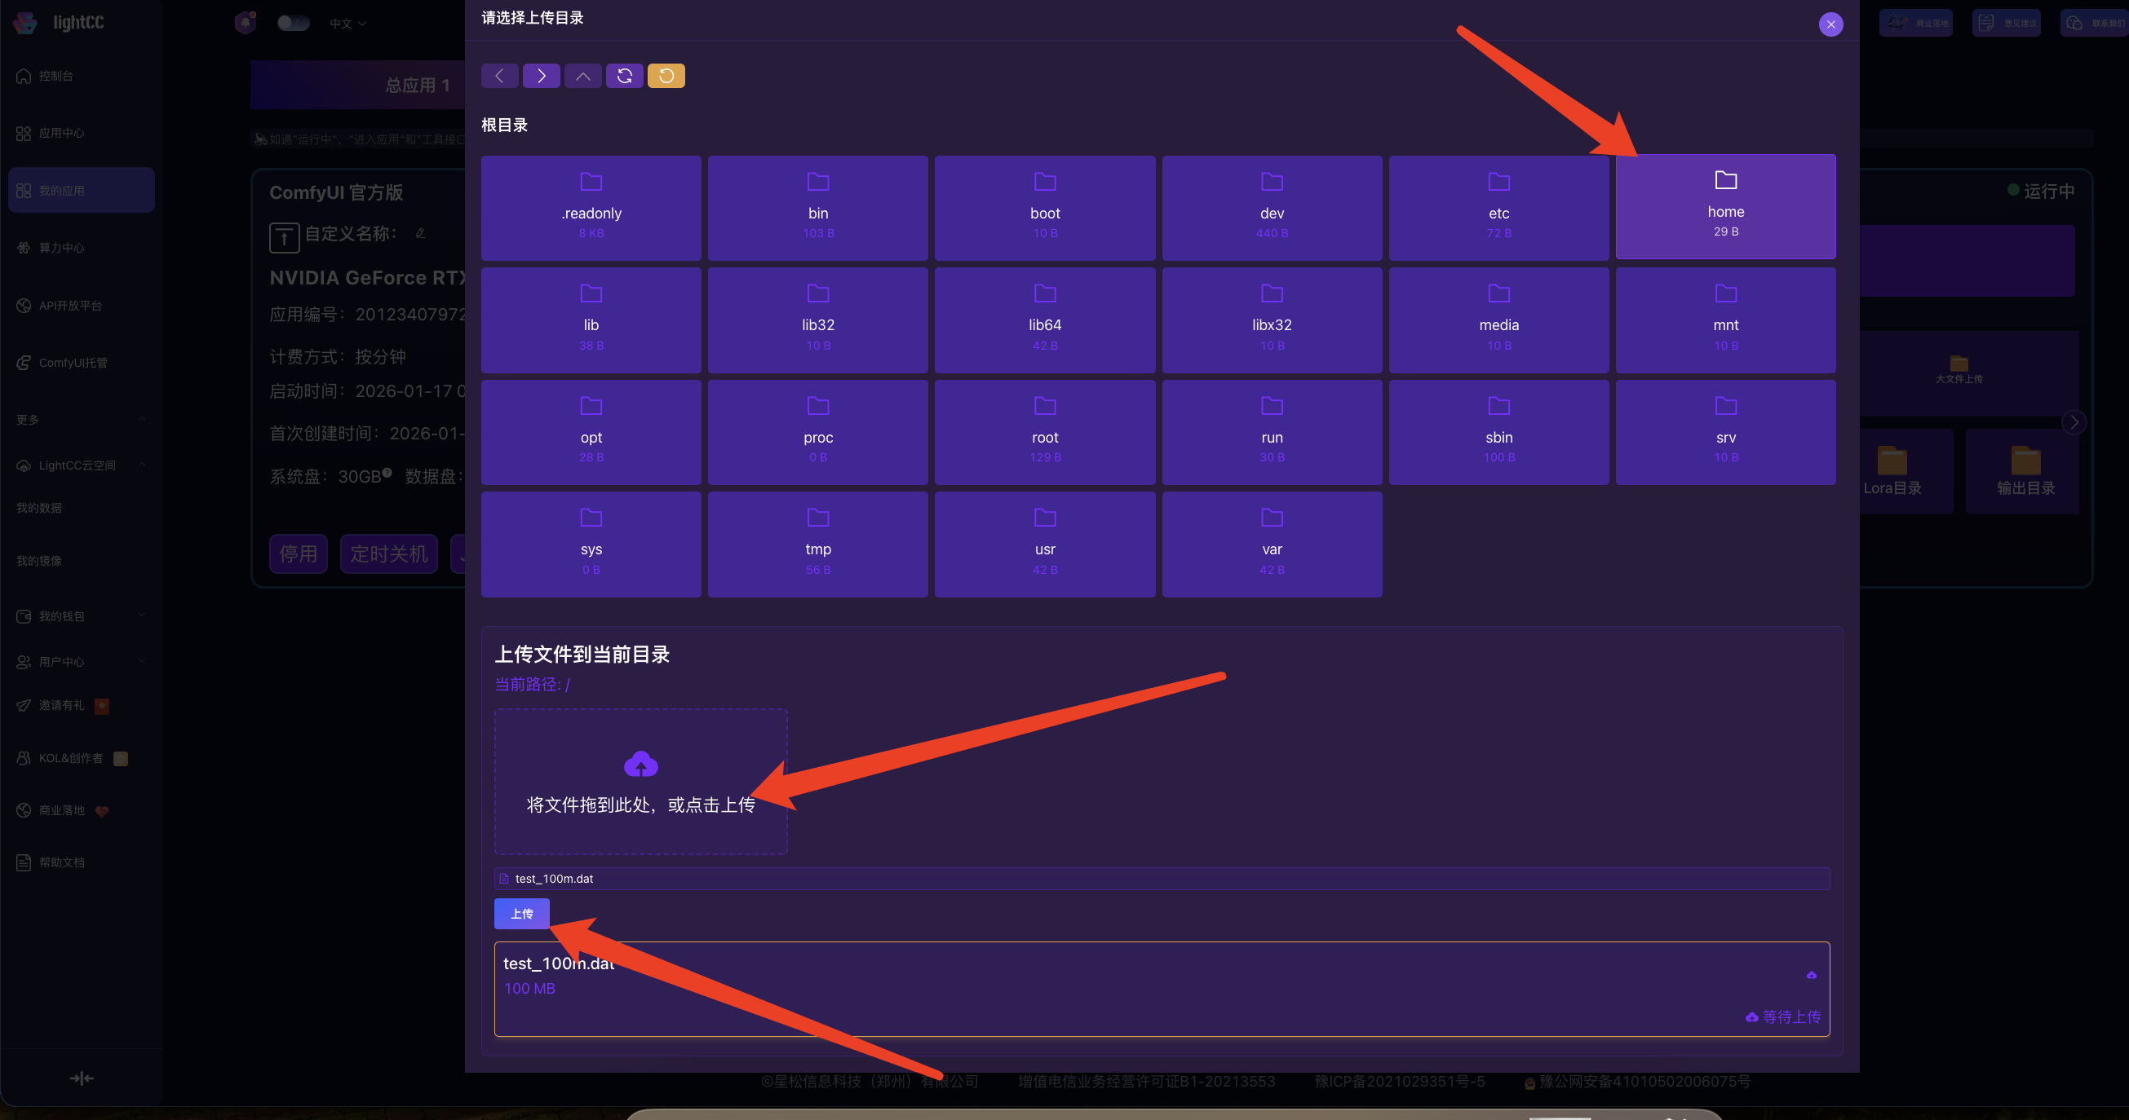Image resolution: width=2129 pixels, height=1120 pixels.
Task: Open 应用中心 in the sidebar
Action: pyautogui.click(x=61, y=133)
